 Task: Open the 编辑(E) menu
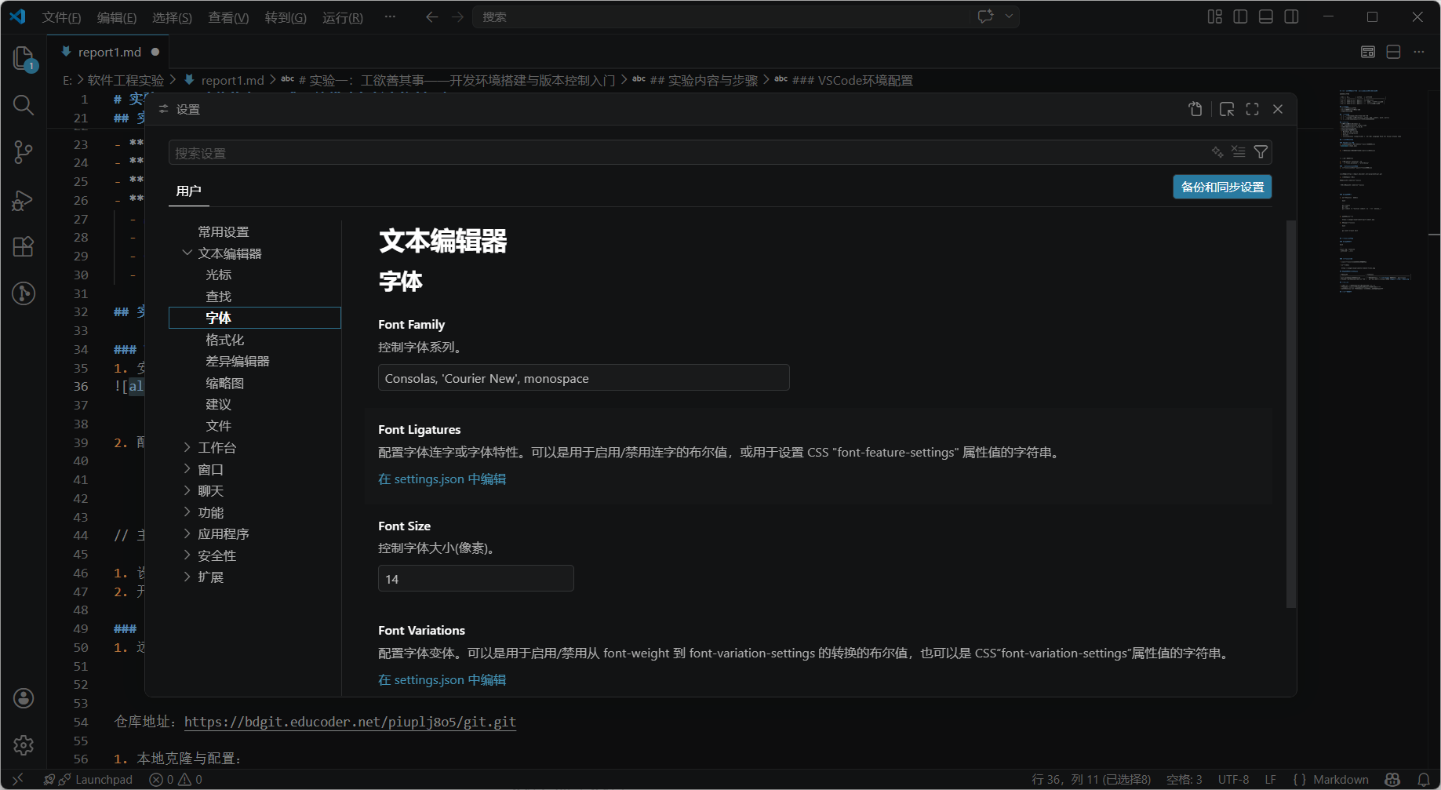117,17
